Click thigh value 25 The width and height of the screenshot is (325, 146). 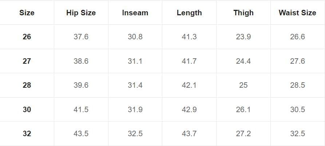coord(243,85)
